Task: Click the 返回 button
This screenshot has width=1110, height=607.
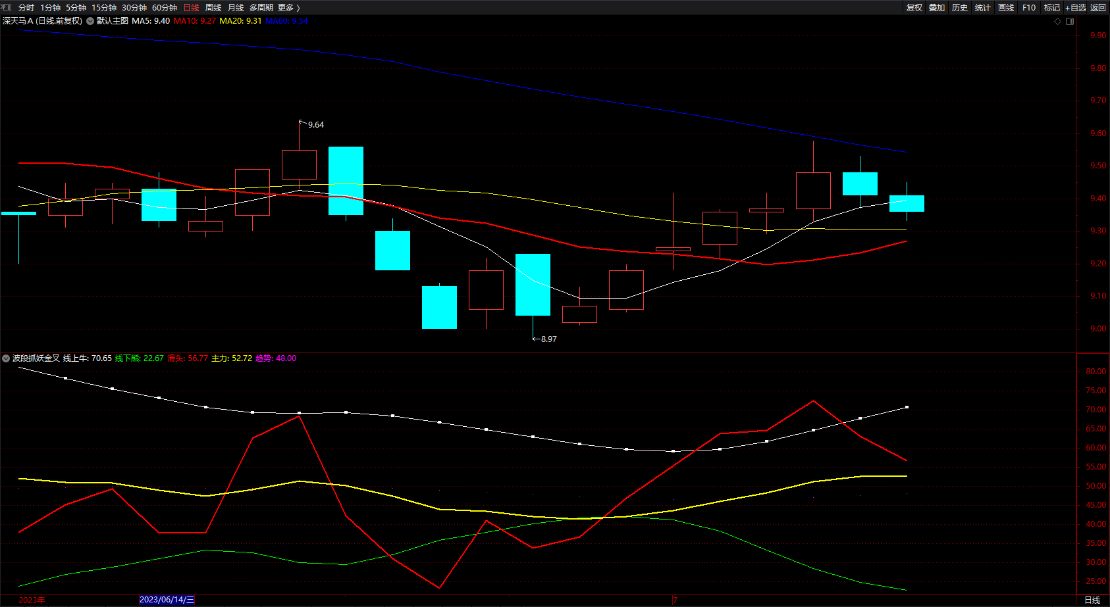Action: coord(1098,8)
